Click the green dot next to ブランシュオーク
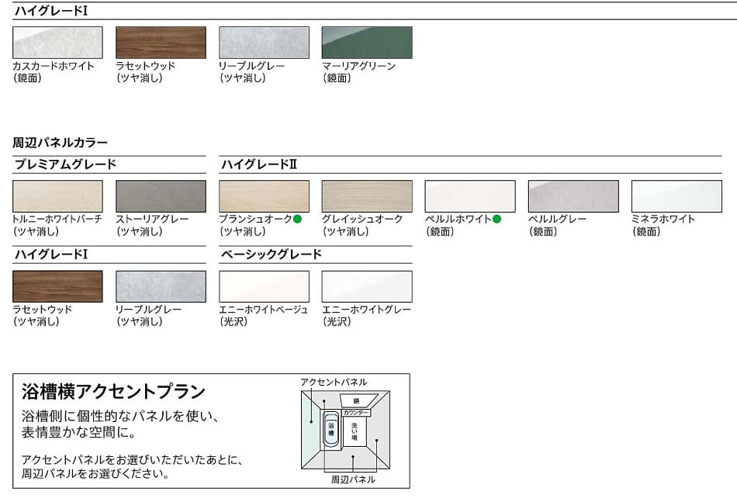Image resolution: width=737 pixels, height=502 pixels. tap(297, 220)
